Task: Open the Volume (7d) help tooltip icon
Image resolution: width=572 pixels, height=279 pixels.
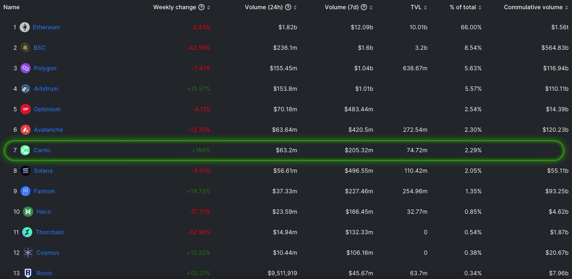Action: coord(364,7)
